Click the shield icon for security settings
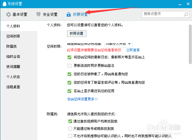Viewport: 192px width, 140px height. coord(38,14)
